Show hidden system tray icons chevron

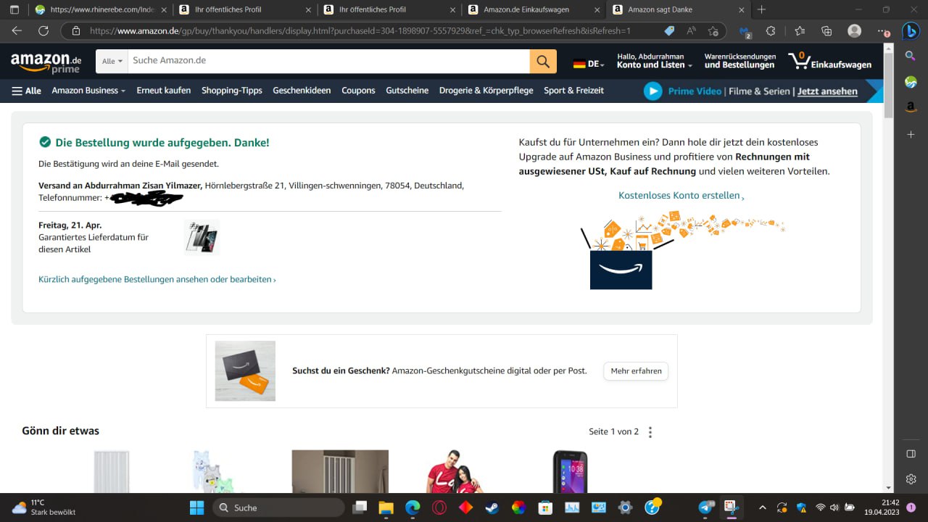[x=762, y=507]
